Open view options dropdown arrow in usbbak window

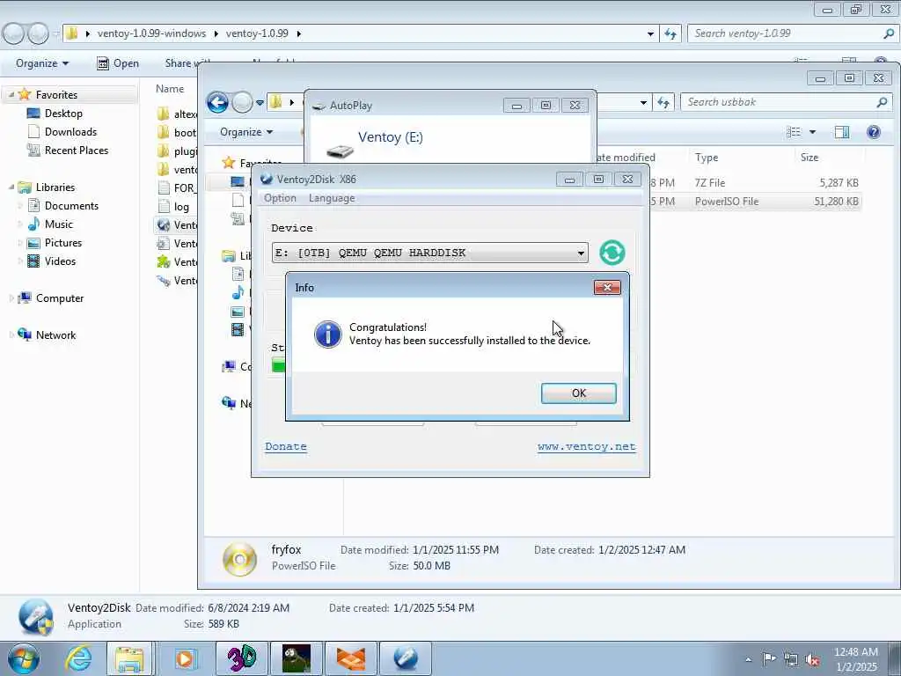pyautogui.click(x=812, y=132)
